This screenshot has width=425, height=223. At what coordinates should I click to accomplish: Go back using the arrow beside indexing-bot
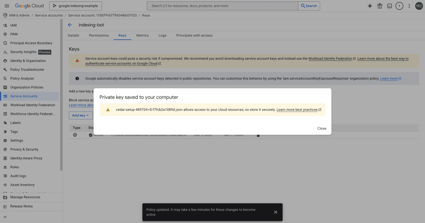70,25
